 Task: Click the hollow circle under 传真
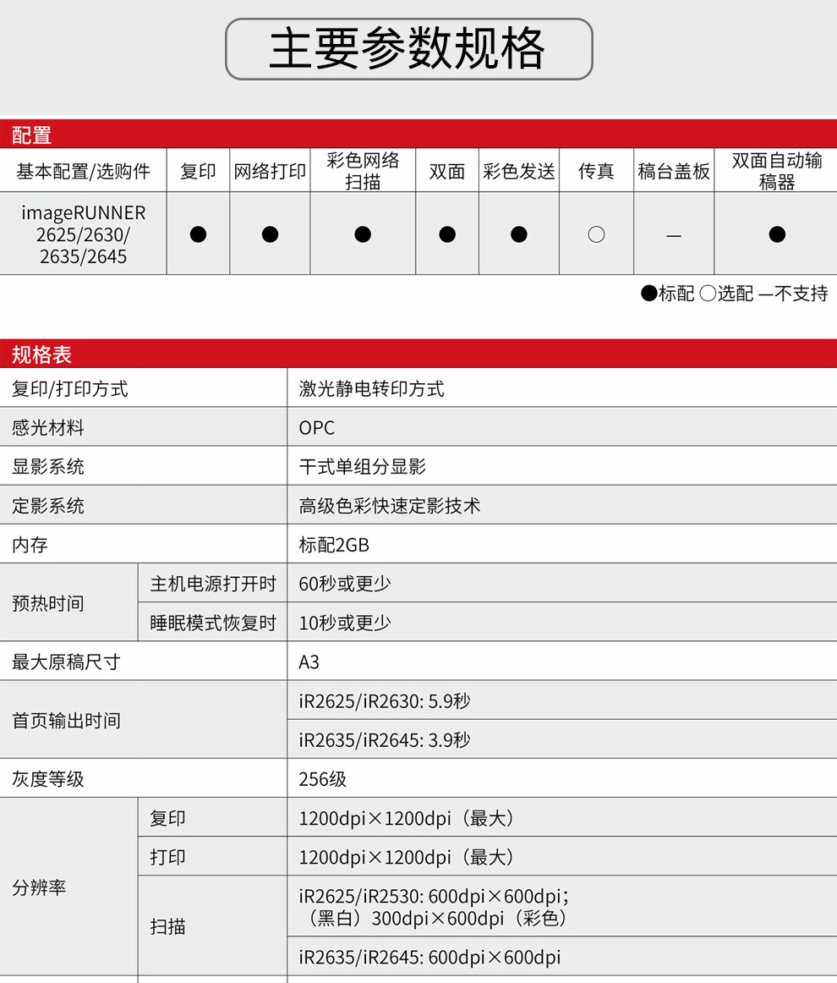tap(596, 234)
